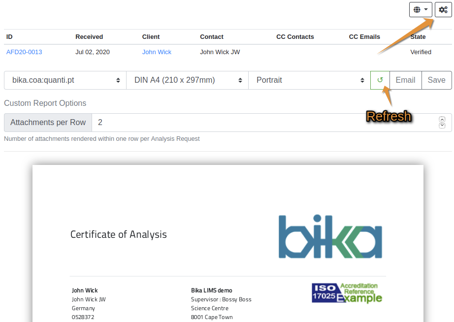454x322 pixels.
Task: Click the Verified state label
Action: (421, 52)
